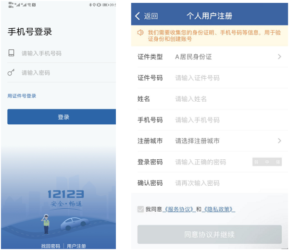Toggle the agreement checkbox
Screen dimensions: 289x250
coord(140,209)
